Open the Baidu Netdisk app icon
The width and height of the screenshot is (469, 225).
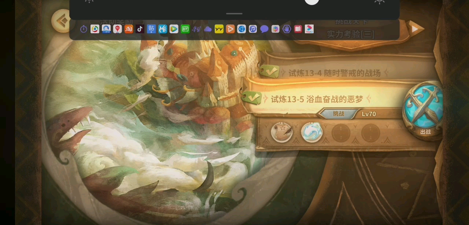tap(106, 29)
